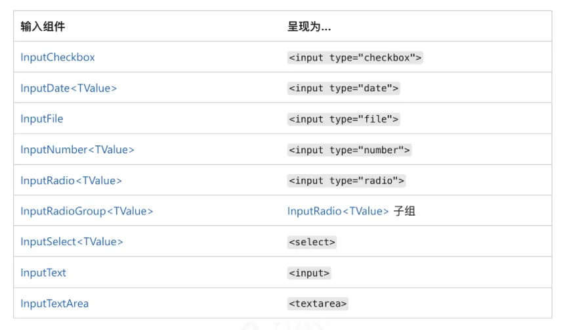Click the InputRadio<TValue> link in the first column
The image size is (567, 330).
72,180
